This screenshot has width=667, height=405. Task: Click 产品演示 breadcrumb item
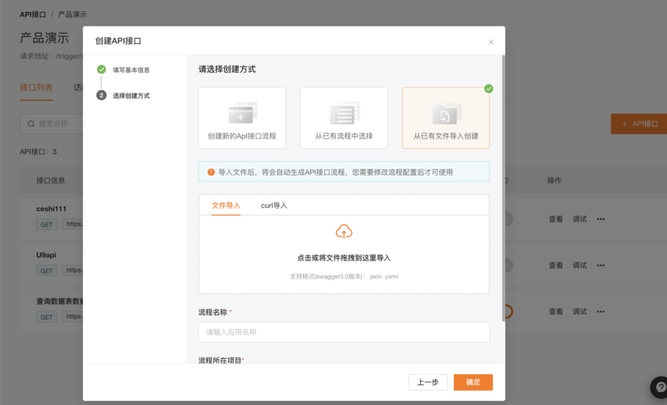[72, 14]
